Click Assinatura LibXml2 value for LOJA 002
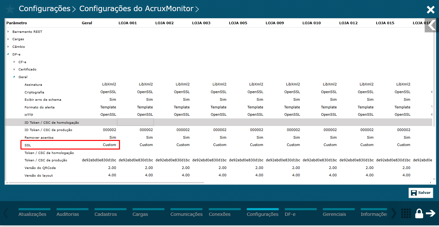 tap(183, 84)
